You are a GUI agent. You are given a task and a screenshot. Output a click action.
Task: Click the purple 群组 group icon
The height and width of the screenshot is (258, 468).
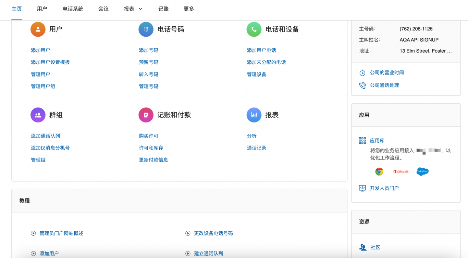[38, 115]
